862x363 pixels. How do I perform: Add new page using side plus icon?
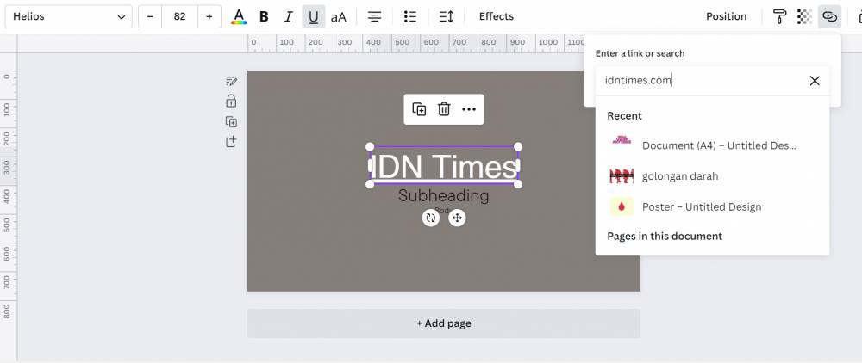click(x=231, y=142)
